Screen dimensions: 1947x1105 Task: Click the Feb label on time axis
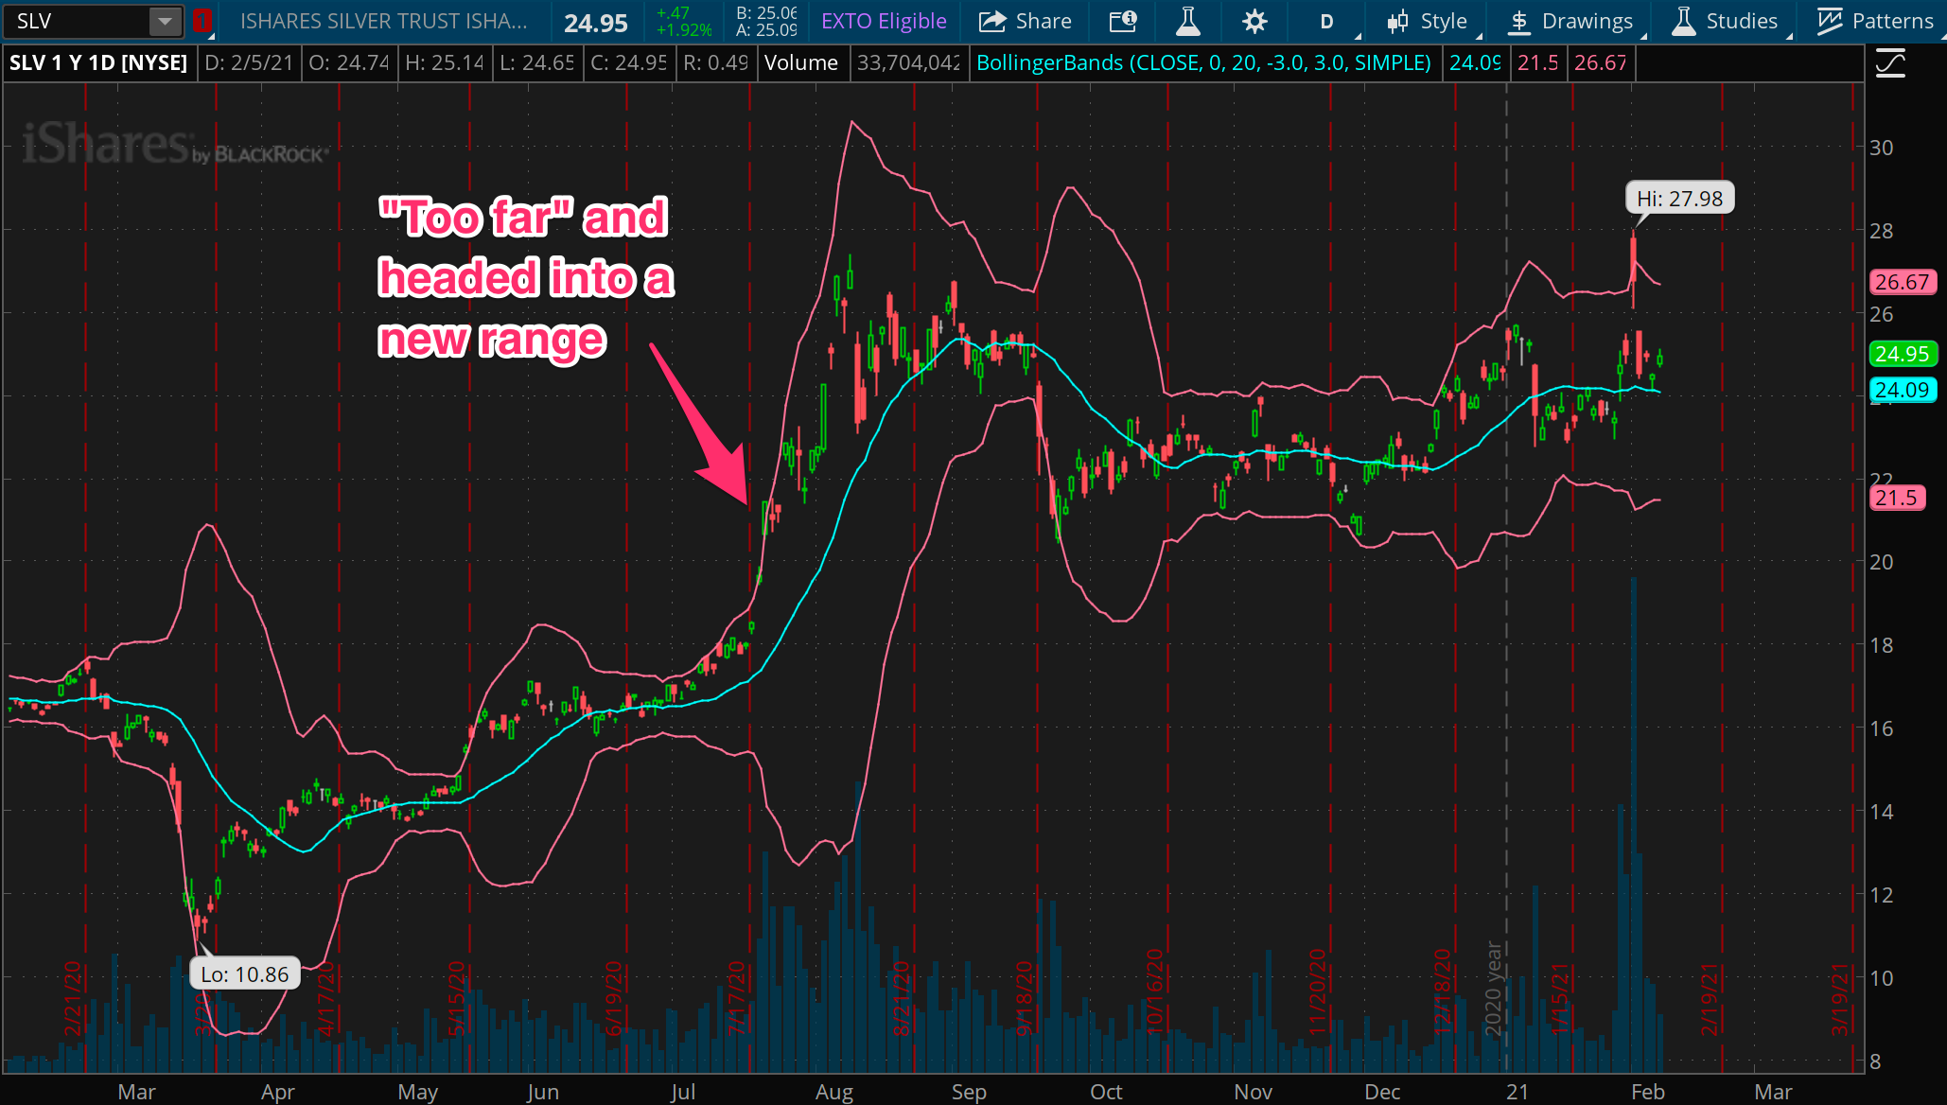point(1647,1092)
